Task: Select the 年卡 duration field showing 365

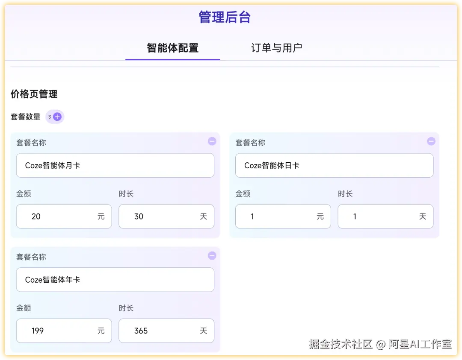Action: [166, 331]
